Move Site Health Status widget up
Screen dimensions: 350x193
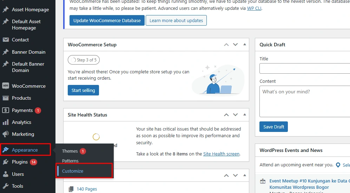click(226, 115)
